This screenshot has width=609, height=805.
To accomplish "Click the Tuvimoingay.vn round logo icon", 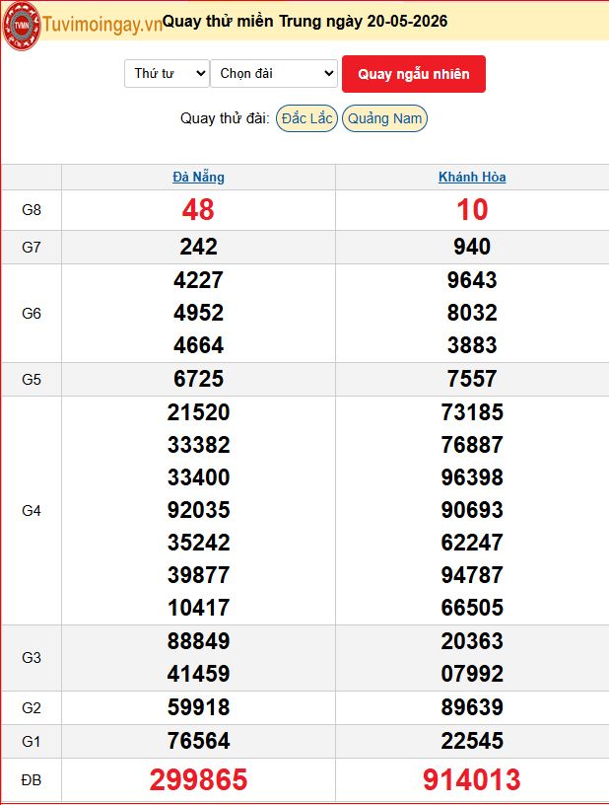I will [x=21, y=26].
